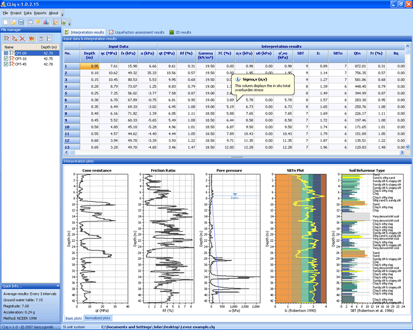Open the Reports menu
Image resolution: width=413 pixels, height=330 pixels.
40,13
